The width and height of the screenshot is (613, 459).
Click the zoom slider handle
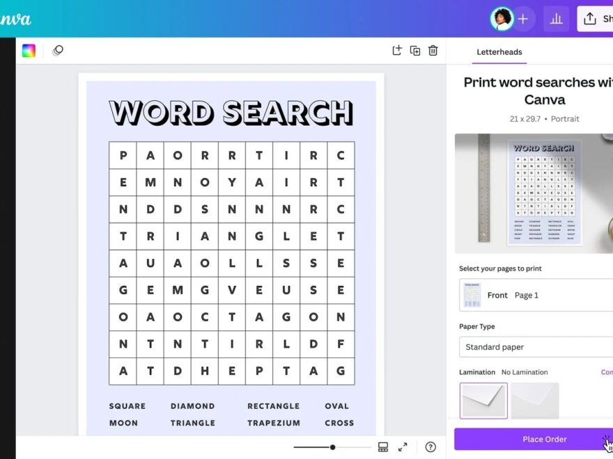coord(333,447)
